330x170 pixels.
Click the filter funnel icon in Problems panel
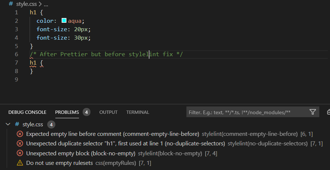click(x=313, y=112)
